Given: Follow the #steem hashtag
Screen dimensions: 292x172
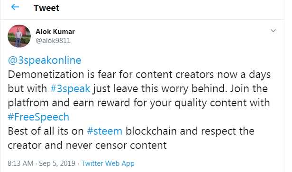Looking at the screenshot, I should coord(105,131).
